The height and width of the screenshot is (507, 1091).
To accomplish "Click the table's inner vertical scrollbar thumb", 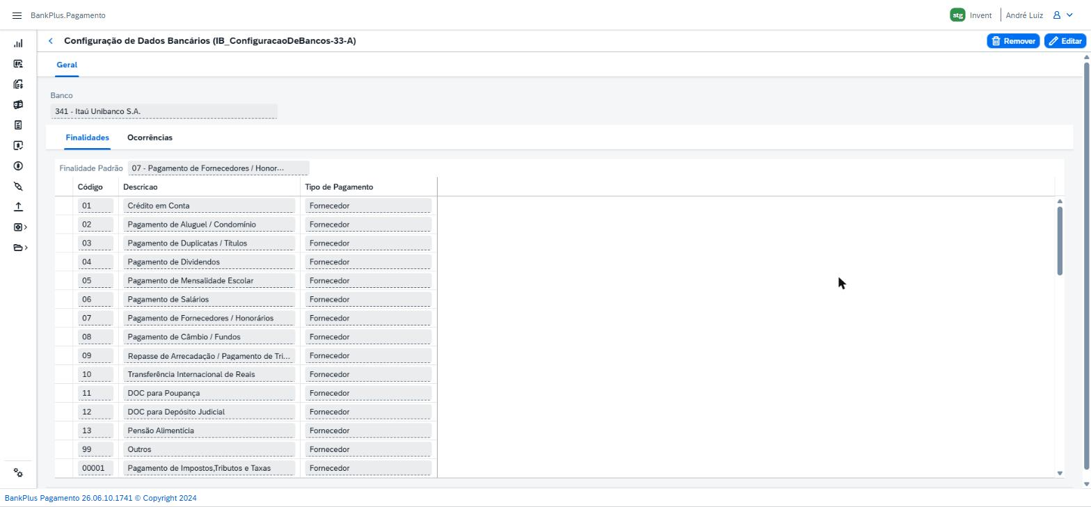I will [1060, 241].
